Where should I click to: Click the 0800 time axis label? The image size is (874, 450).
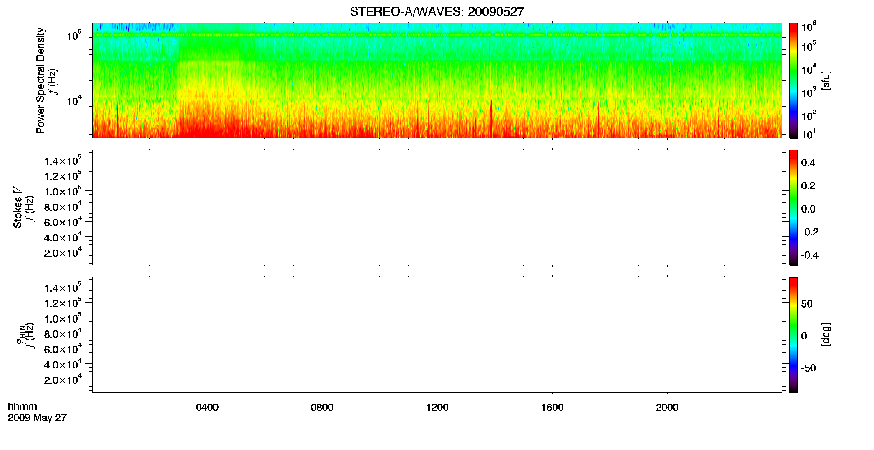click(322, 407)
